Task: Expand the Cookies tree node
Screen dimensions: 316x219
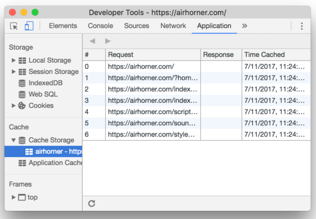Action: pyautogui.click(x=13, y=105)
